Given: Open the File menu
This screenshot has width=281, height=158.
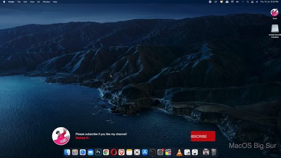Looking at the screenshot, I should pyautogui.click(x=19, y=2).
